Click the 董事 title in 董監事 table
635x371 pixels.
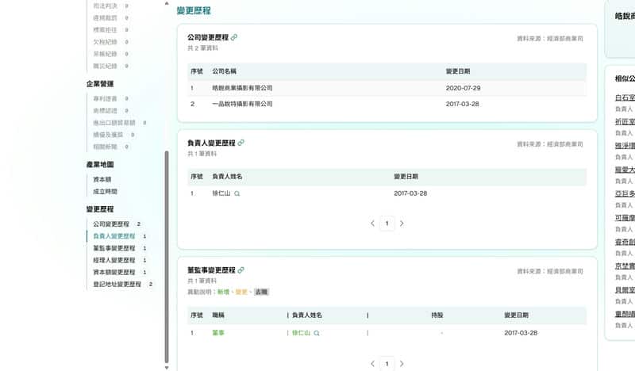tap(218, 333)
